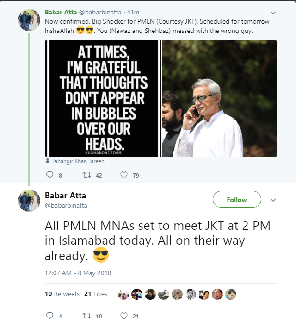Show the list of 21 Likes
This screenshot has height=336, width=296.
pyautogui.click(x=95, y=294)
